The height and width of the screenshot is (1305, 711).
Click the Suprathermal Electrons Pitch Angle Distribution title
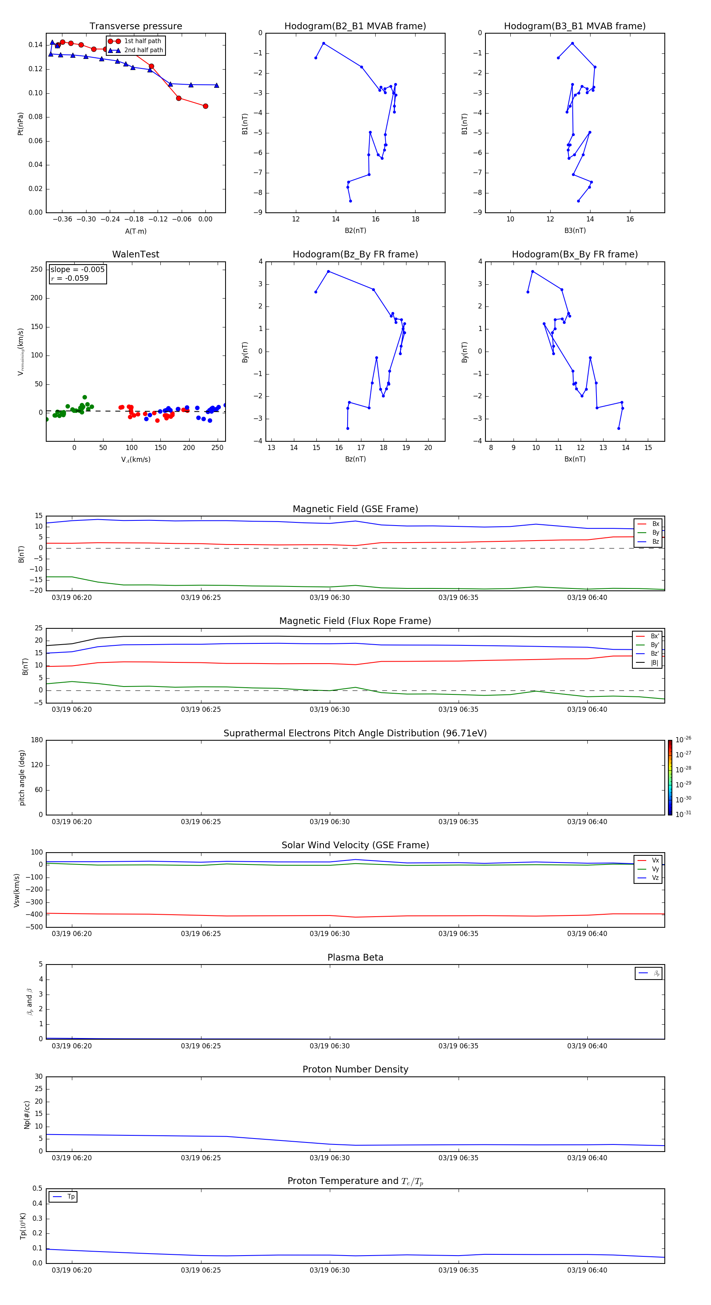point(355,734)
